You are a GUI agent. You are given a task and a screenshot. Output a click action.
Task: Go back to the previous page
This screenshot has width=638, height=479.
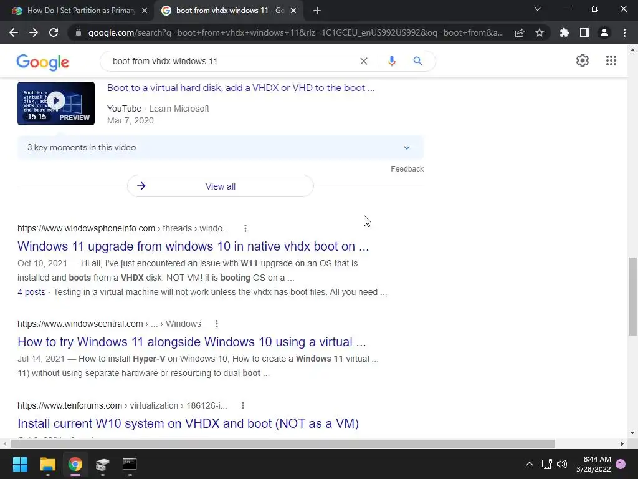14,32
